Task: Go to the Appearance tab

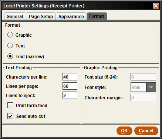Action: 71,16
